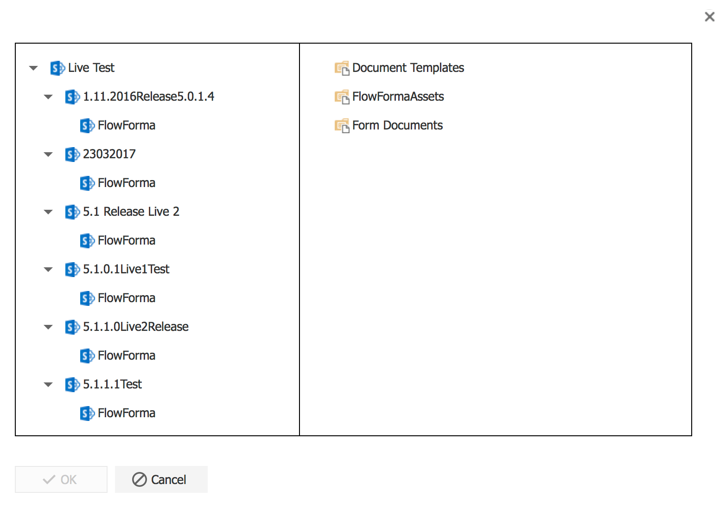Click the Document Templates library icon
Image resolution: width=726 pixels, height=517 pixels.
point(342,68)
